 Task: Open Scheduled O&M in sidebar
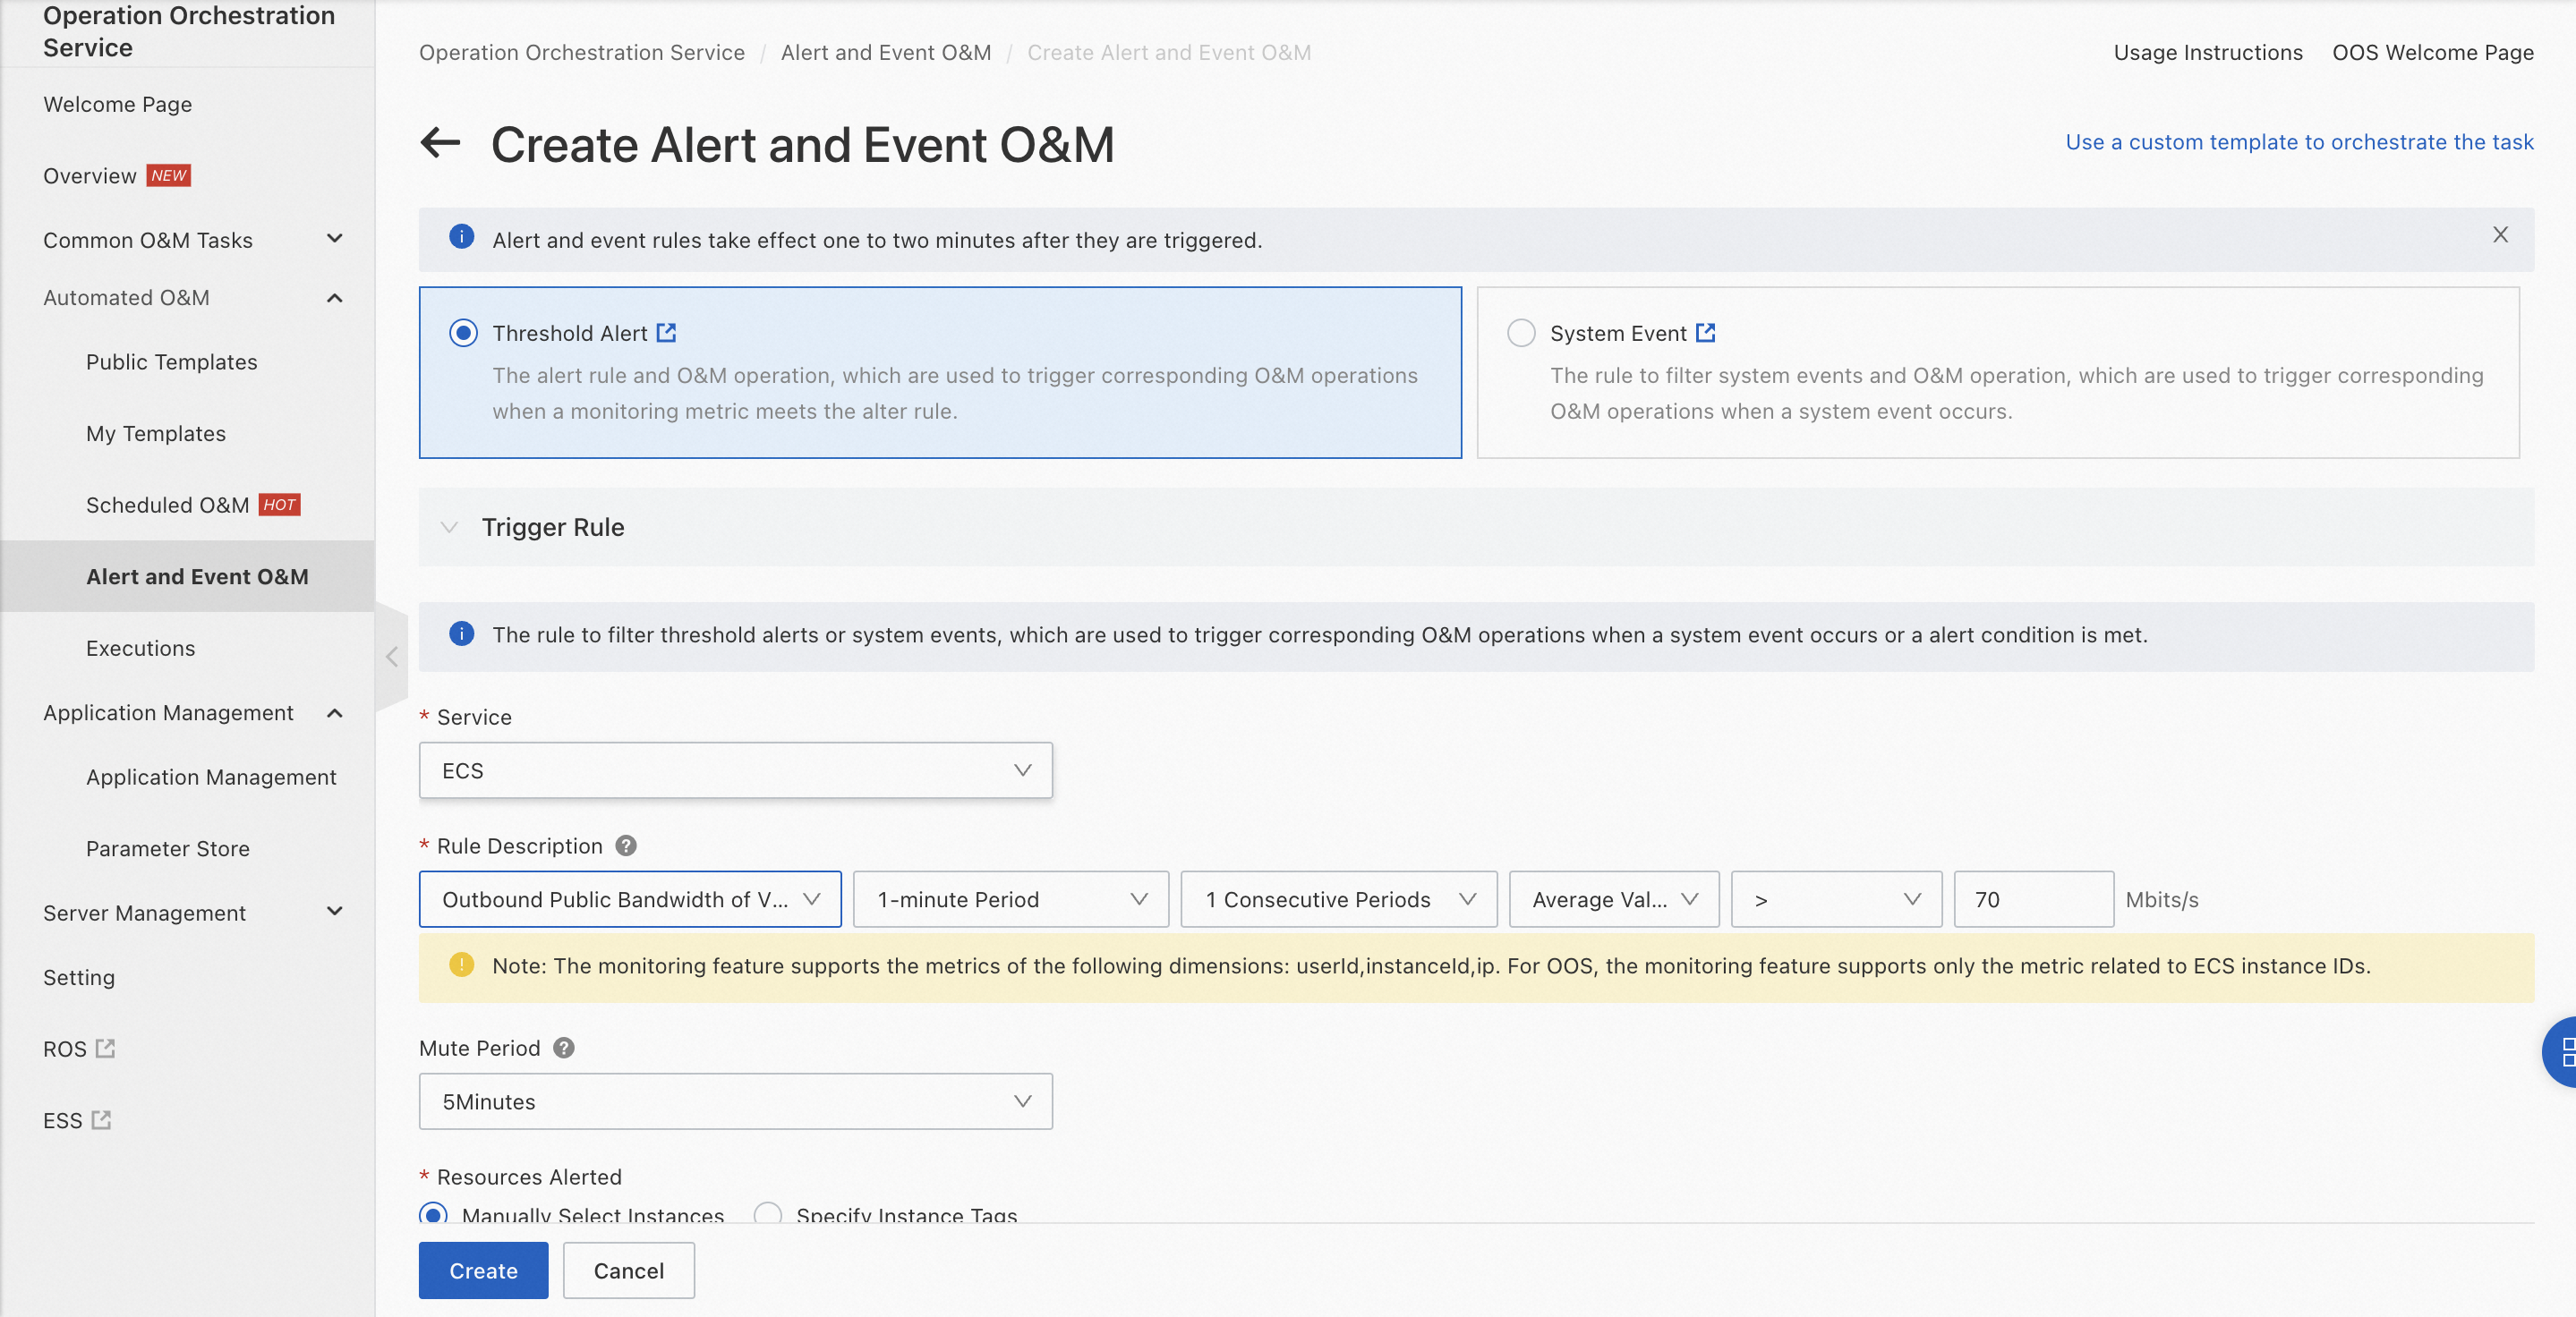168,505
